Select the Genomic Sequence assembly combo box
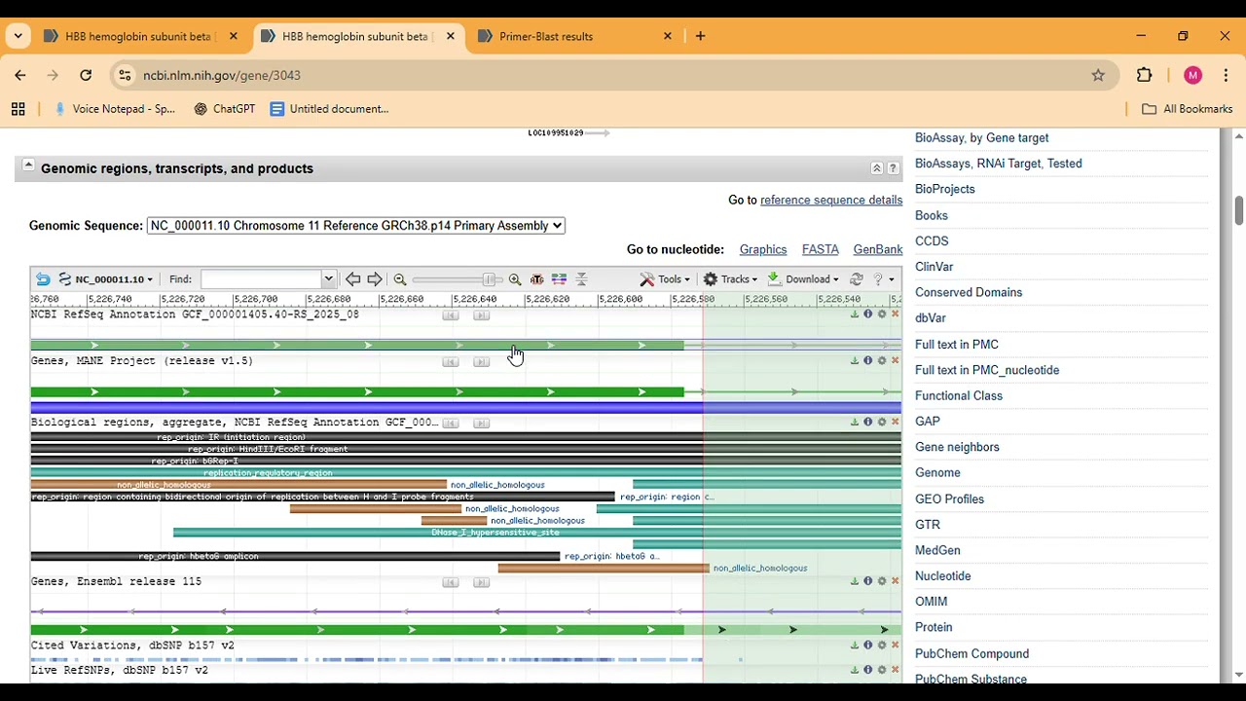This screenshot has width=1246, height=701. (356, 225)
